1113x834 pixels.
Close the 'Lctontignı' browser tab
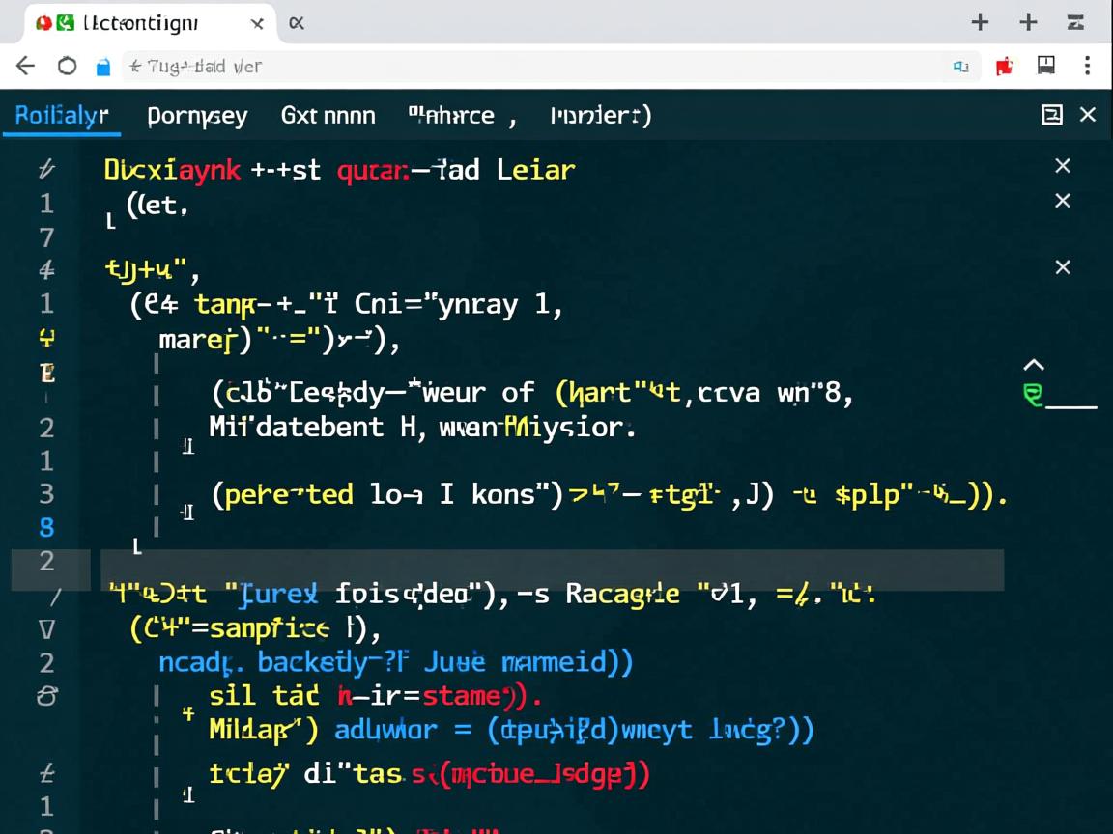click(257, 23)
